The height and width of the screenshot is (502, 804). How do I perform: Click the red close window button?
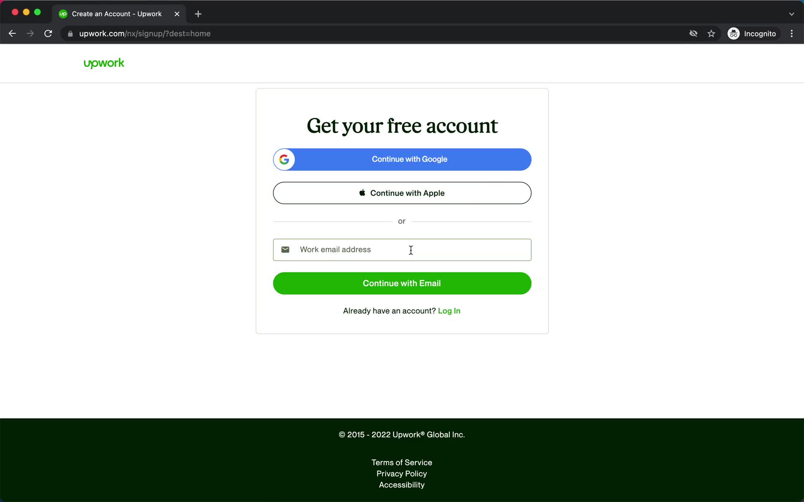(x=15, y=12)
